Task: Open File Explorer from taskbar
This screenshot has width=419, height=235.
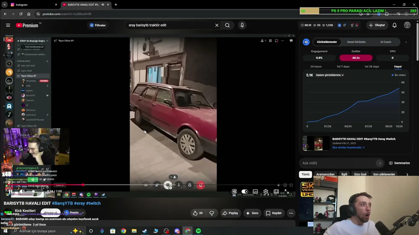Action: click(x=134, y=231)
